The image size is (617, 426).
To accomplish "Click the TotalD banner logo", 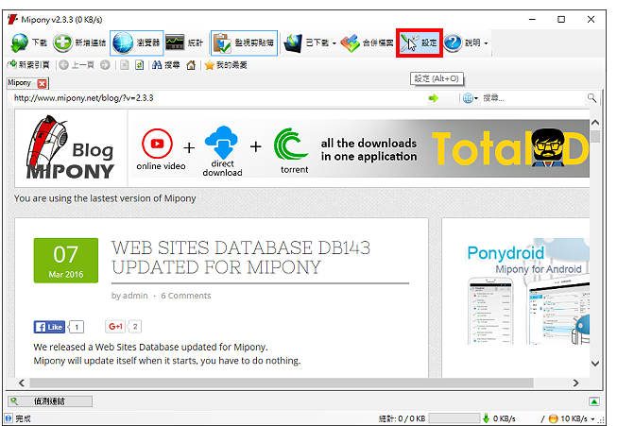I will (510, 147).
